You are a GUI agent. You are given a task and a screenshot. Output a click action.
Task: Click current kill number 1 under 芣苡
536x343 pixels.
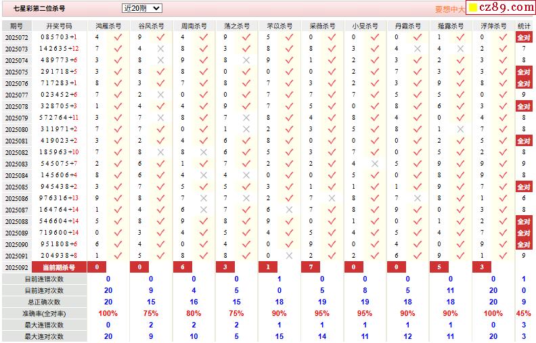point(268,267)
